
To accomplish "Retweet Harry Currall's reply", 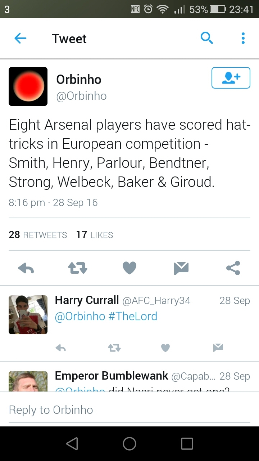I will tap(114, 348).
